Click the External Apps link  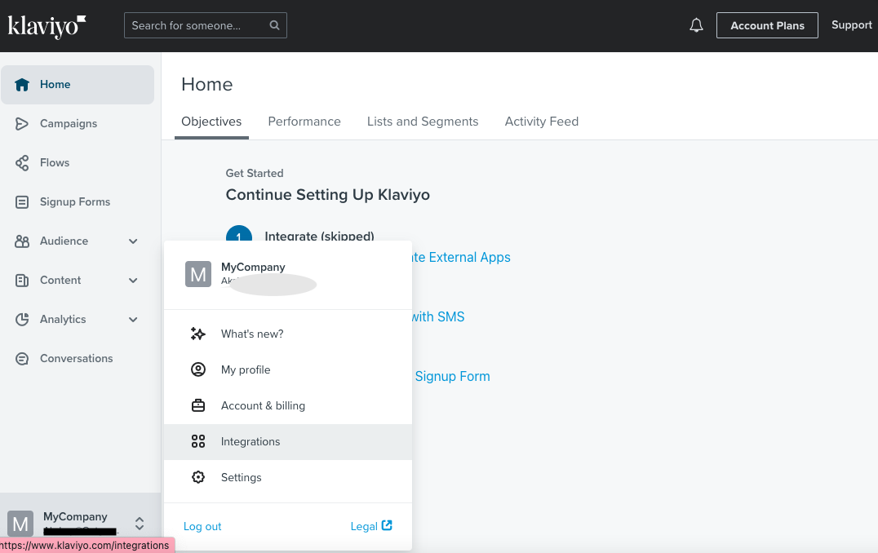pyautogui.click(x=461, y=258)
